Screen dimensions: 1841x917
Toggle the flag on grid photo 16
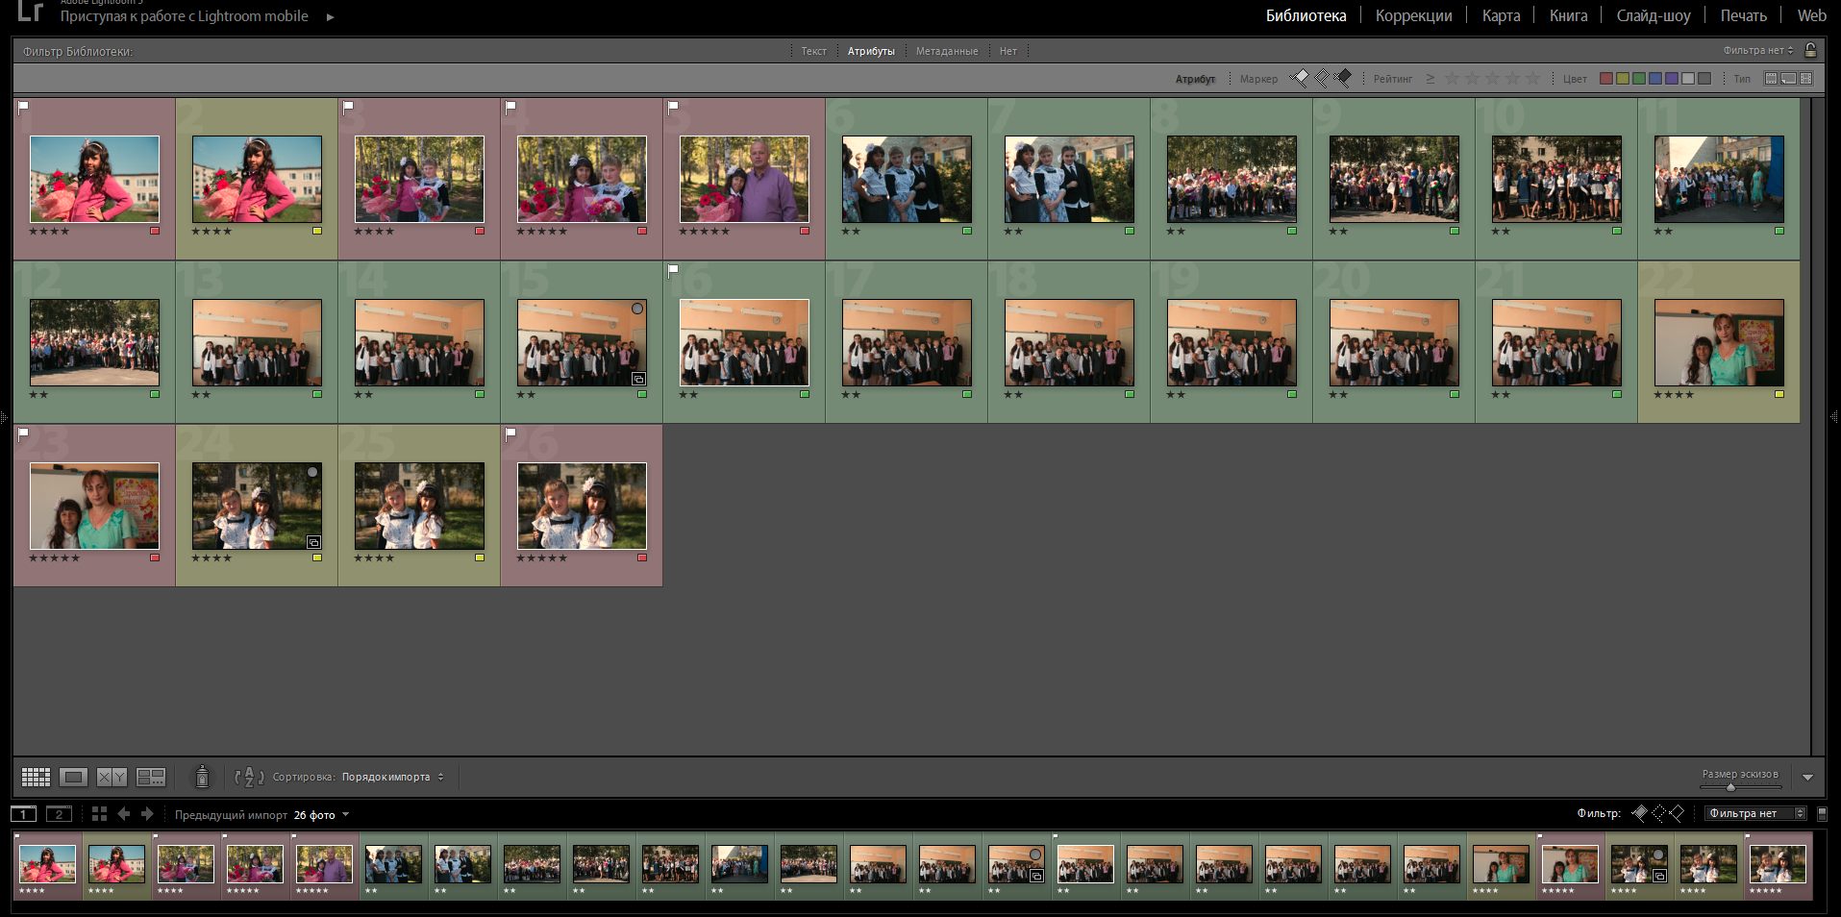tap(674, 270)
